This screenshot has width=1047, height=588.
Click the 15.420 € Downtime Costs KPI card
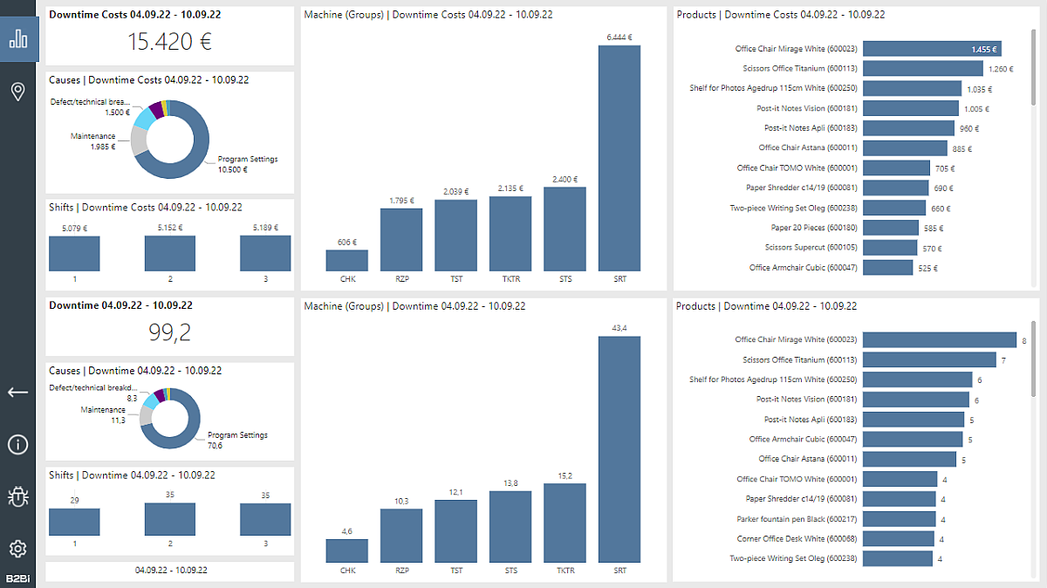click(x=169, y=41)
